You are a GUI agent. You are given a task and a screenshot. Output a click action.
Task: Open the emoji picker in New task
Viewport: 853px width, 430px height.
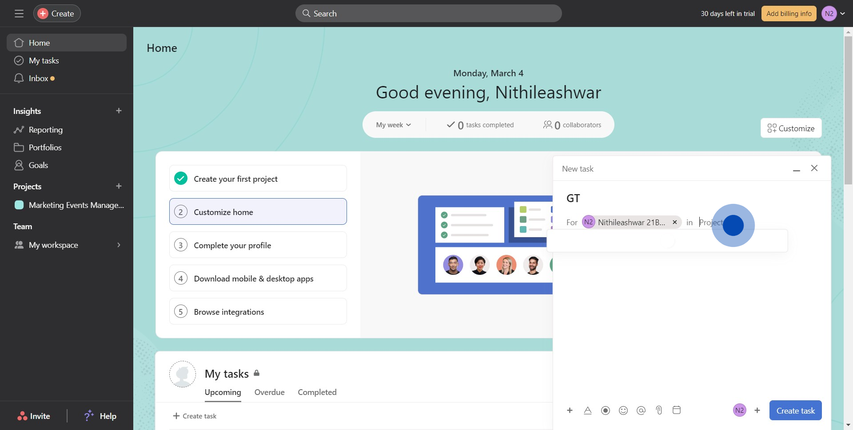(623, 410)
